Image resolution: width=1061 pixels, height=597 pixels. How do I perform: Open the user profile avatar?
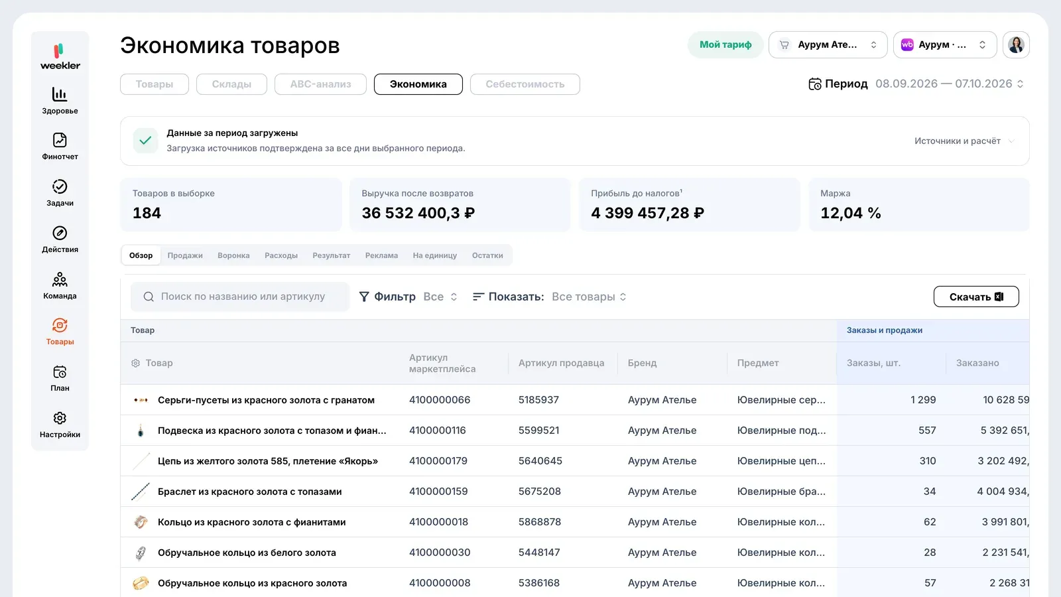point(1016,45)
